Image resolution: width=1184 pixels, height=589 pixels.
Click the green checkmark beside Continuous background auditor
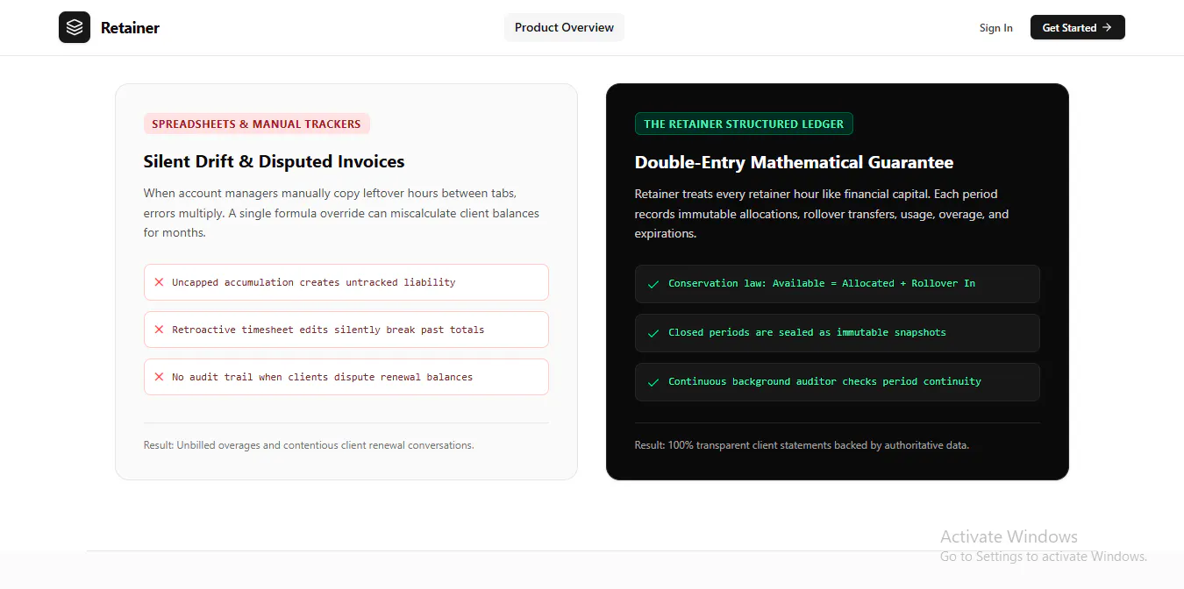click(653, 382)
